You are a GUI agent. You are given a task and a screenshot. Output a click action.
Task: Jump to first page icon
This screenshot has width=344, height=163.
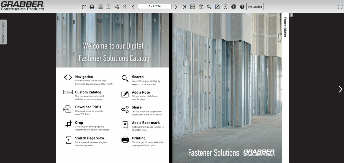pyautogui.click(x=125, y=7)
